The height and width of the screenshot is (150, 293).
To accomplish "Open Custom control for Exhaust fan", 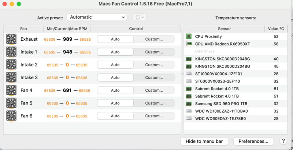I will [154, 39].
